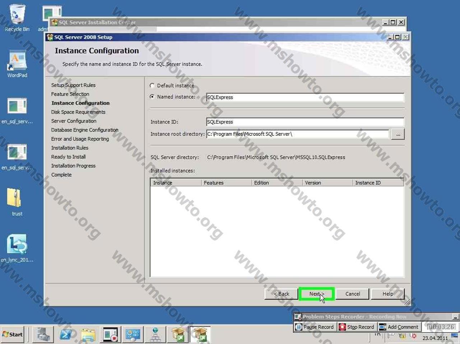
Task: Select the Named instance radio button
Action: (x=152, y=97)
